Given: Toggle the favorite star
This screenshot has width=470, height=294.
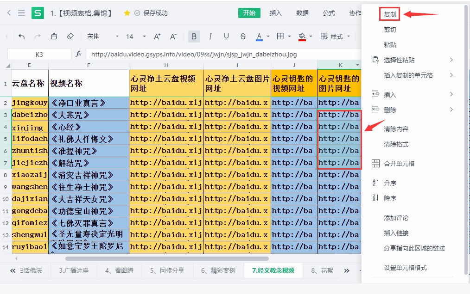Looking at the screenshot, I should click(x=127, y=13).
